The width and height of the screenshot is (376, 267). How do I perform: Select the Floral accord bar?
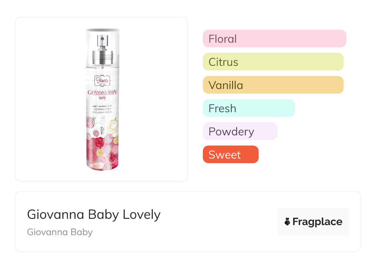tap(274, 39)
